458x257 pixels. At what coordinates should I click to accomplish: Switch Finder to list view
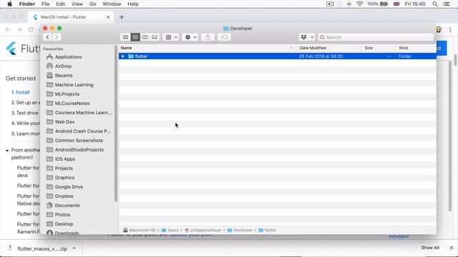[x=135, y=37]
